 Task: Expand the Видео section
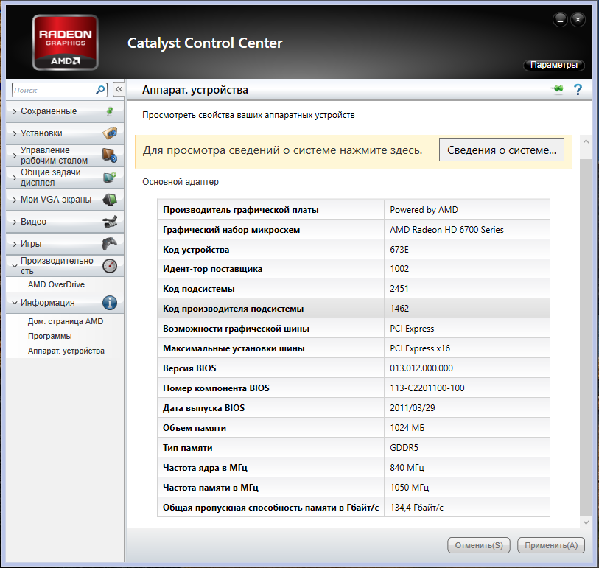coord(15,222)
